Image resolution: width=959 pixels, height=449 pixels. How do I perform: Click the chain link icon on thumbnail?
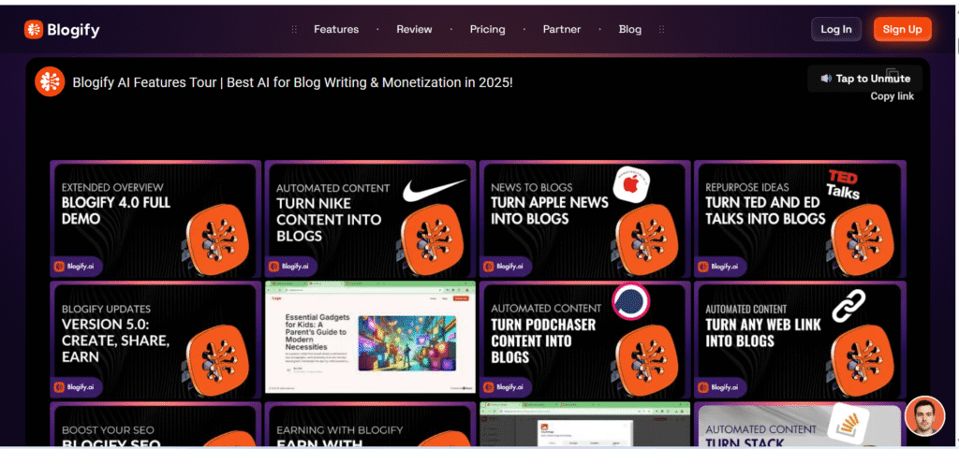[849, 307]
